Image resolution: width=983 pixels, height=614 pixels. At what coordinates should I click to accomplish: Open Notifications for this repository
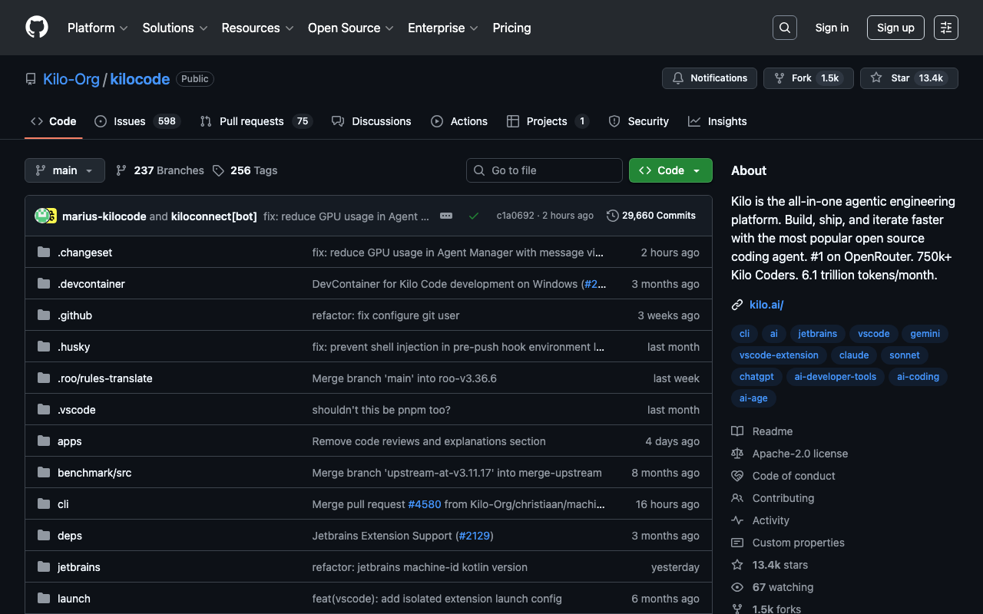(x=709, y=78)
